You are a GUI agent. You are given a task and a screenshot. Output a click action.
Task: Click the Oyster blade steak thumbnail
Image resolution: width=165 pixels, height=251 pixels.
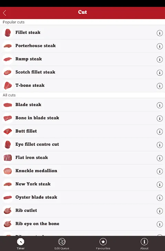pyautogui.click(x=8, y=198)
